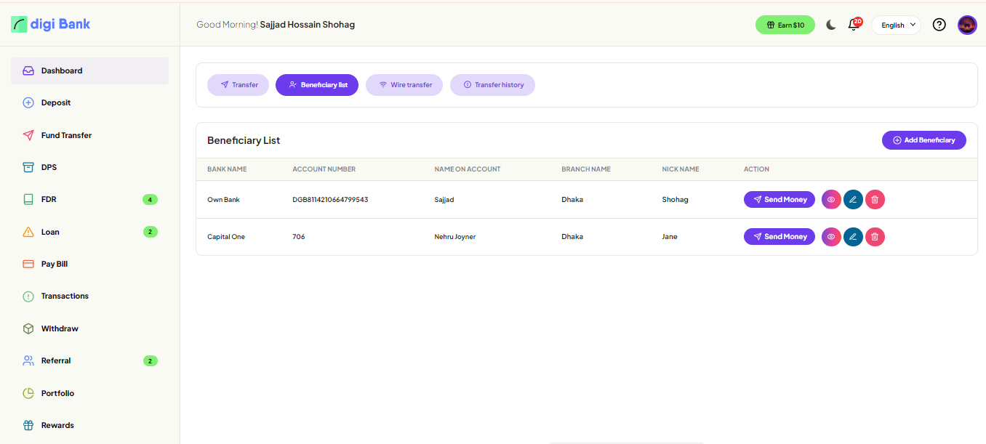This screenshot has height=444, width=986.
Task: Delete the Shohag beneficiary entry
Action: (875, 199)
